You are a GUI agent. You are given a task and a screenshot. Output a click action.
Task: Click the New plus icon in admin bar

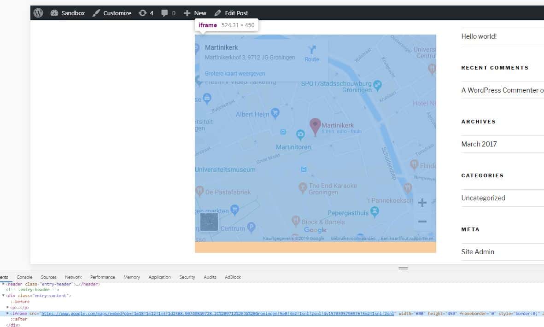pyautogui.click(x=188, y=12)
